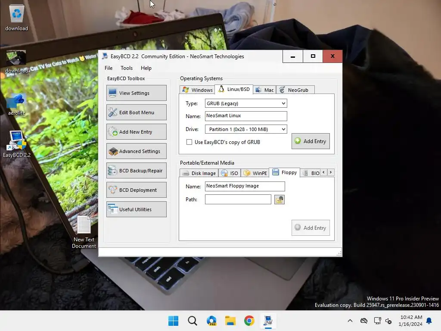Open the Recycle Bin named download
This screenshot has width=441, height=331.
pos(17,18)
